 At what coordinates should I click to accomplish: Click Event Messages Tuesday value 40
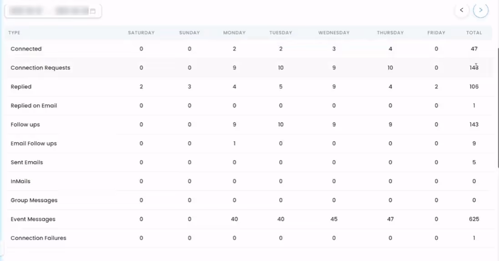281,219
